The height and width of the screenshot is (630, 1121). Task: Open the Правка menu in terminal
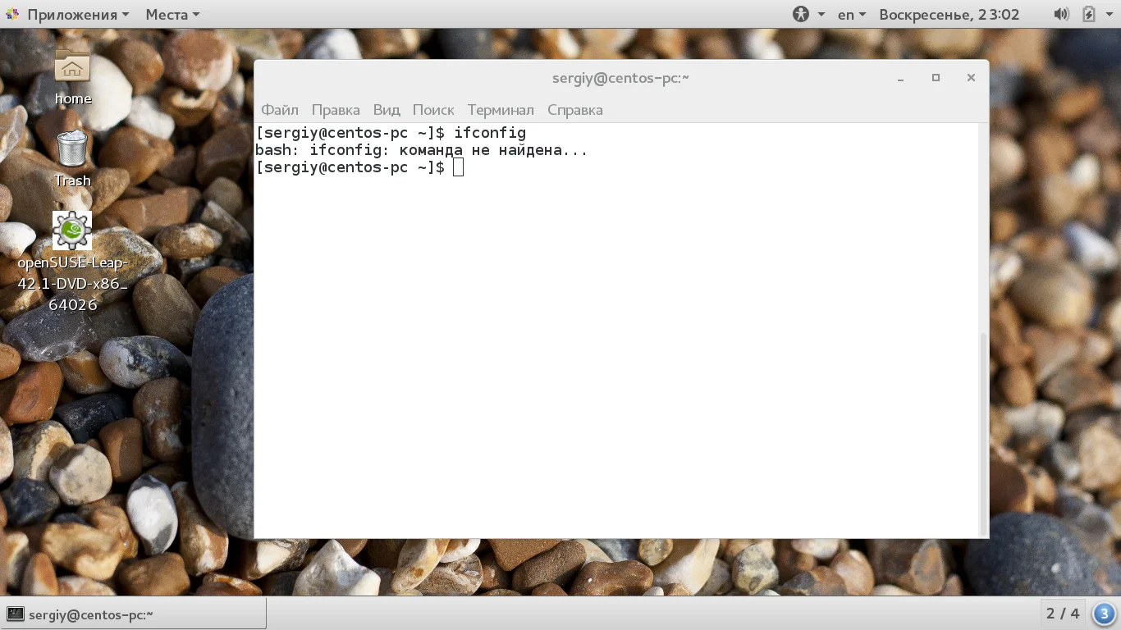(336, 110)
